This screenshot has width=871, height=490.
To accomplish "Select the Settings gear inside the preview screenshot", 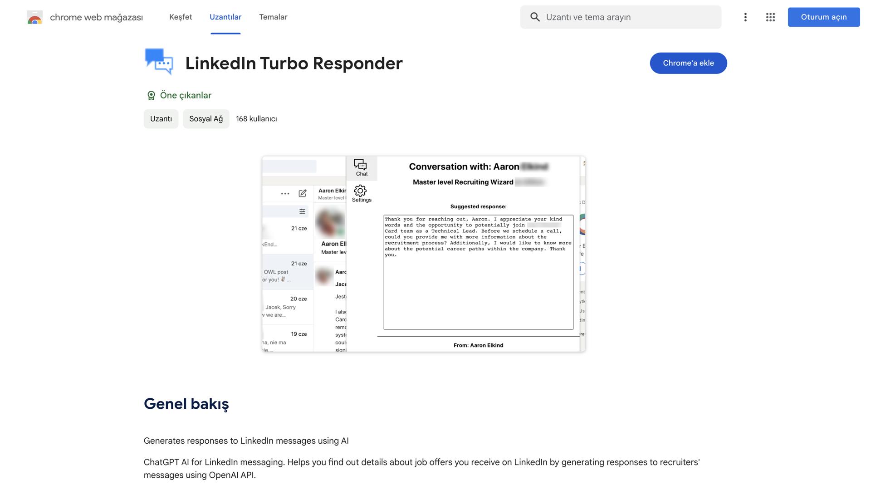I will [361, 191].
